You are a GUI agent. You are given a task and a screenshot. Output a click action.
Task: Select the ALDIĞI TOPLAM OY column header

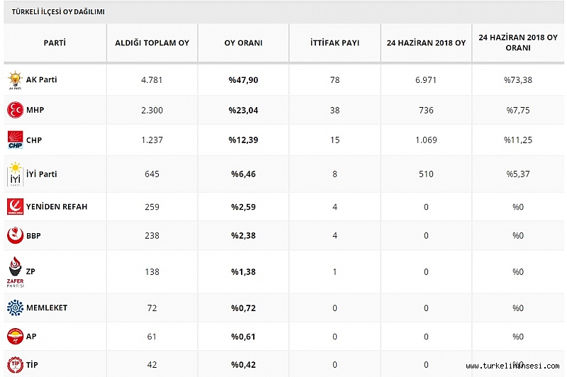(152, 43)
